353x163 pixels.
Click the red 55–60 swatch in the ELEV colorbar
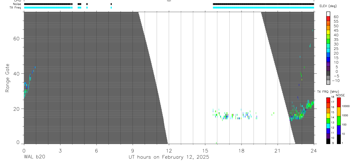pos(328,19)
